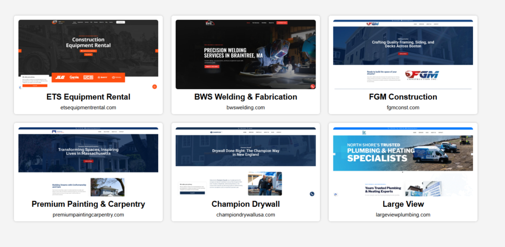Click the BWS logo in the preview header

210,23
